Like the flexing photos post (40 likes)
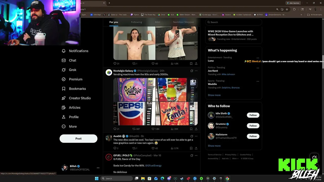Image resolution: width=324 pixels, height=182 pixels. click(154, 64)
